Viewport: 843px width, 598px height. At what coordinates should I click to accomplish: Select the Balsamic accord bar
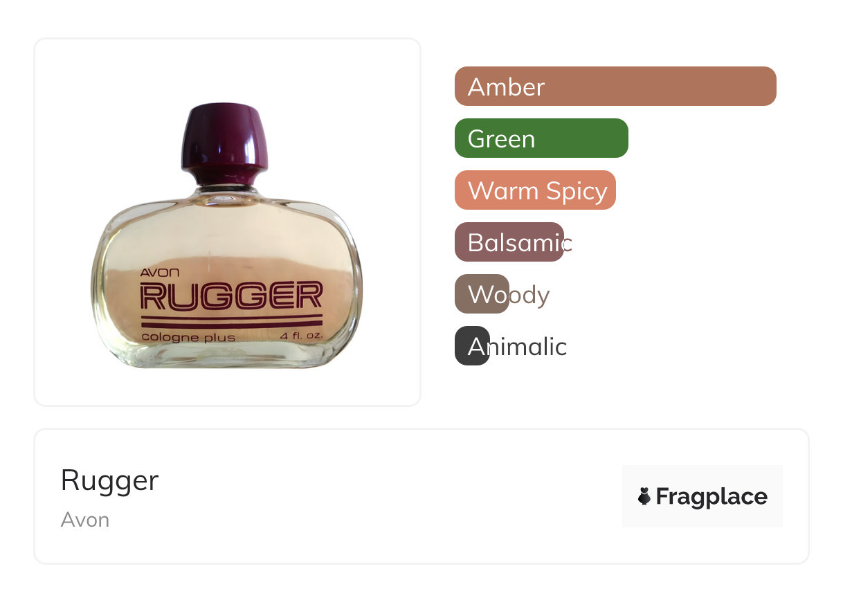click(509, 242)
